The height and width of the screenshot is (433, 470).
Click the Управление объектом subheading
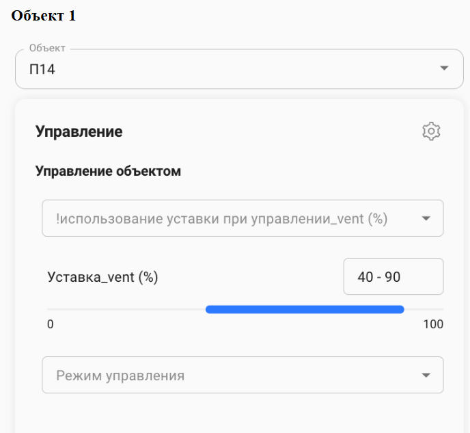108,171
